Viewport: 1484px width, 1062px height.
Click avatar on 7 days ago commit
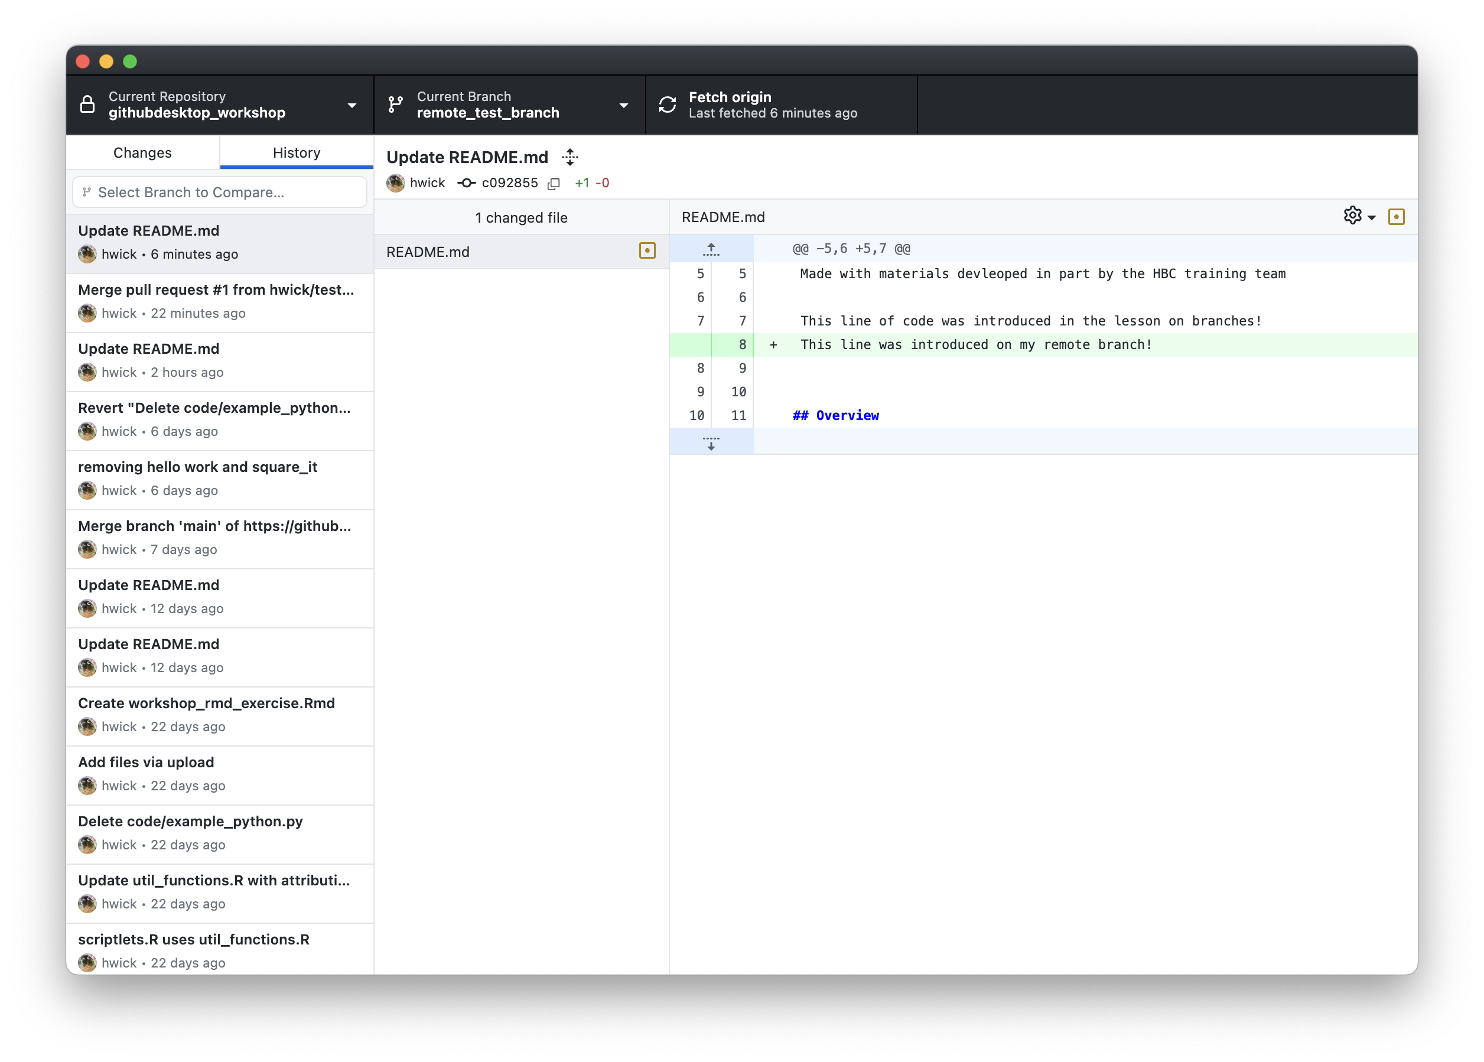click(87, 549)
